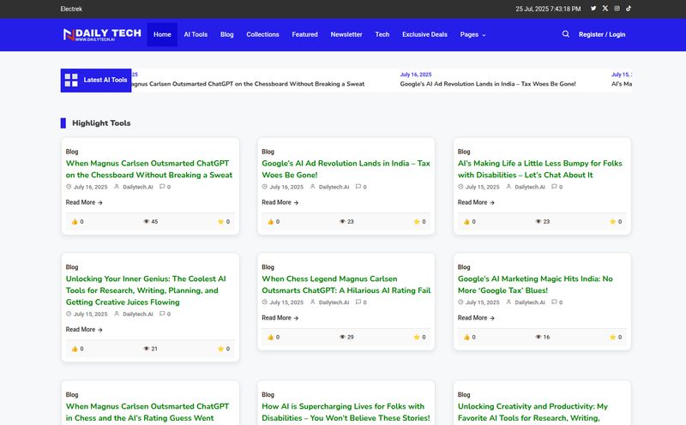Image resolution: width=686 pixels, height=425 pixels.
Task: Like the Google's AI Ad Revolution post
Action: tap(271, 222)
